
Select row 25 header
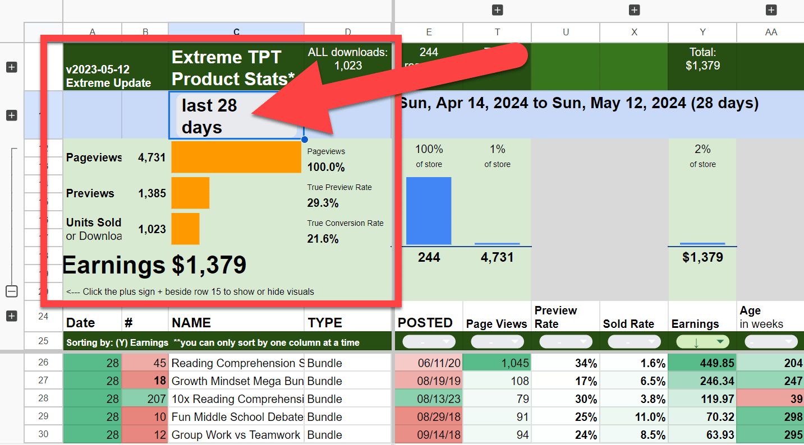pos(43,342)
